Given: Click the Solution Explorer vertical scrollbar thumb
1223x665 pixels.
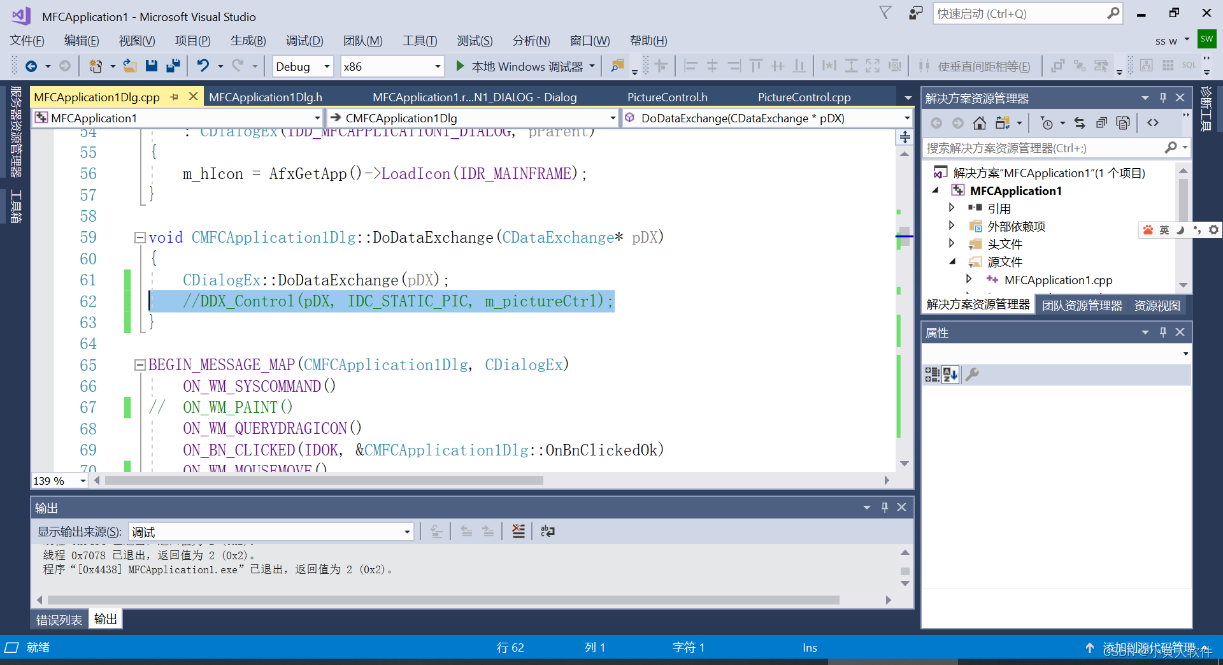Looking at the screenshot, I should pyautogui.click(x=1183, y=201).
